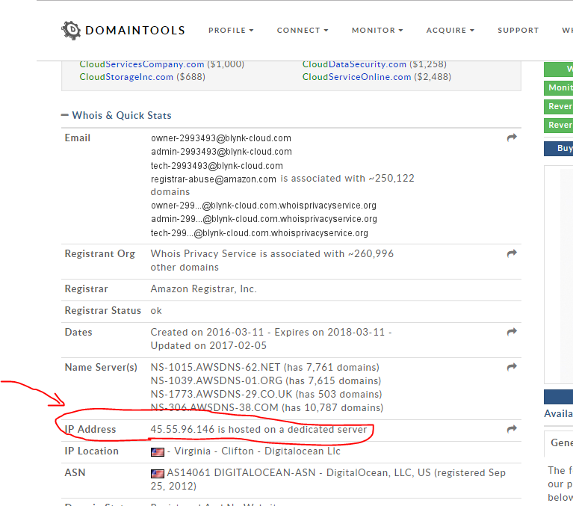Click tech-2993493@blynk-cloud.com email
The width and height of the screenshot is (573, 506).
tap(217, 166)
